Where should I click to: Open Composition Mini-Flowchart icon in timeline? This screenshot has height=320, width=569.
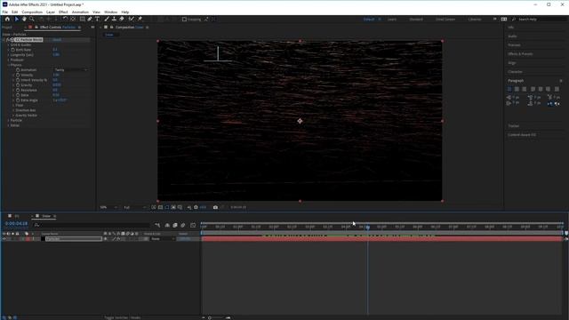point(157,225)
